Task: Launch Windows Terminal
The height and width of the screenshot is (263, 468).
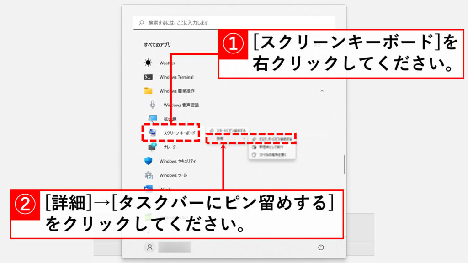Action: pos(169,77)
